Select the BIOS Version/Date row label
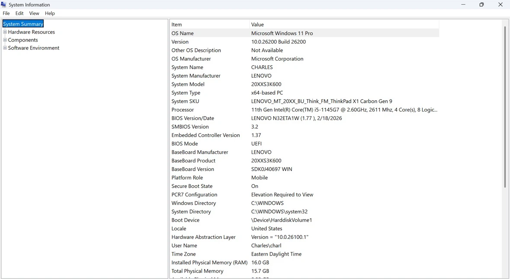 [x=192, y=118]
